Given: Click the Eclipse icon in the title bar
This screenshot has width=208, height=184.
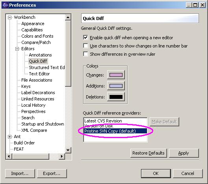Looking at the screenshot, I should coord(6,5).
